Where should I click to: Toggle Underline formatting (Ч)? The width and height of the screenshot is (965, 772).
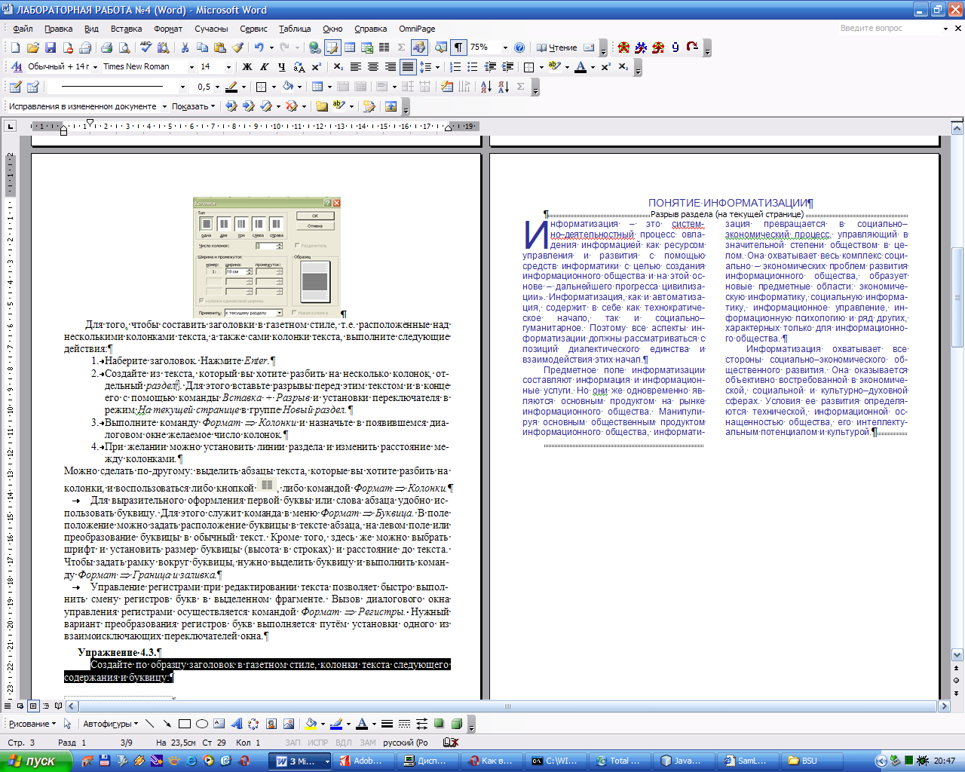click(x=281, y=67)
